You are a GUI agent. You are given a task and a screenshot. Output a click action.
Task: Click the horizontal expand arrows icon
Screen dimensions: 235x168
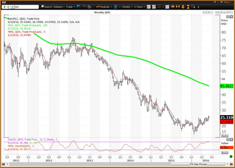[x=174, y=7]
